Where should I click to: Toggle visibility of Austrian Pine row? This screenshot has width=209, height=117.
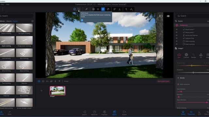pos(177,38)
